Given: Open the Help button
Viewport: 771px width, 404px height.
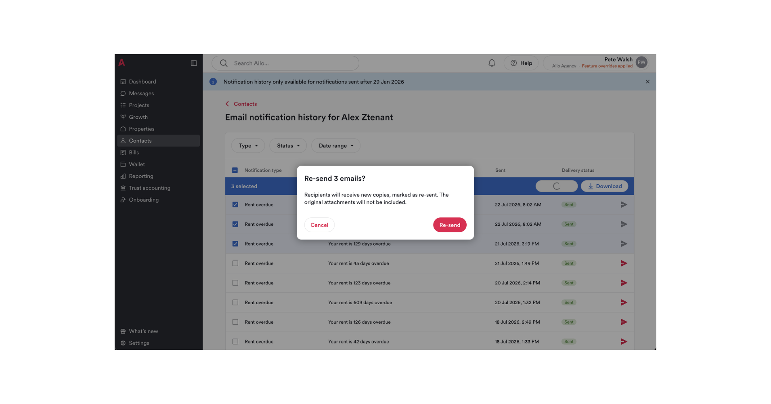Looking at the screenshot, I should pyautogui.click(x=521, y=63).
